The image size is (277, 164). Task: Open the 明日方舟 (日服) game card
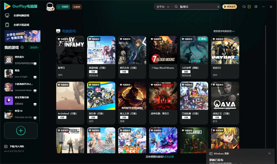tap(132, 57)
